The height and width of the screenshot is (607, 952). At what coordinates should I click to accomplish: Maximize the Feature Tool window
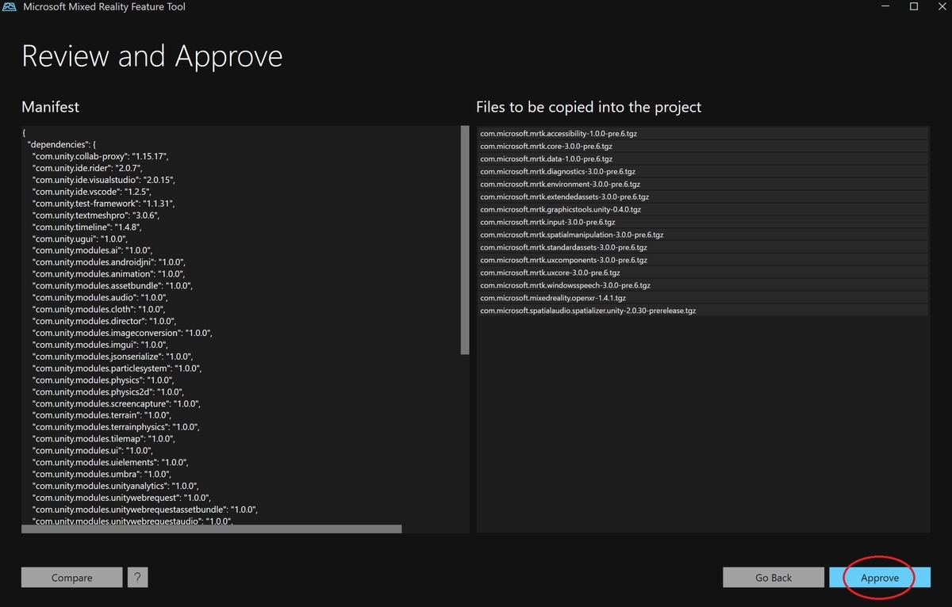[913, 6]
